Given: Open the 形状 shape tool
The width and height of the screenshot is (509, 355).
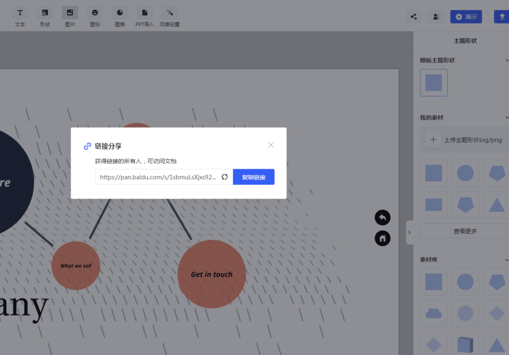Looking at the screenshot, I should tap(45, 17).
